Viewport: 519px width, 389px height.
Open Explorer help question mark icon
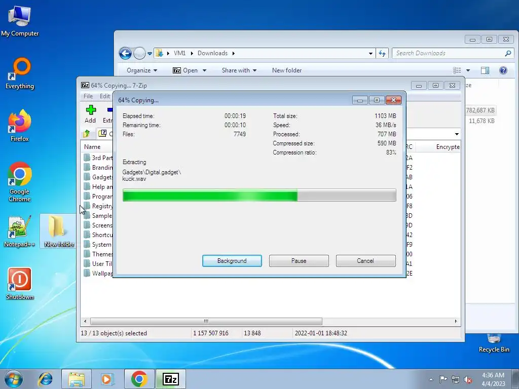coord(503,70)
